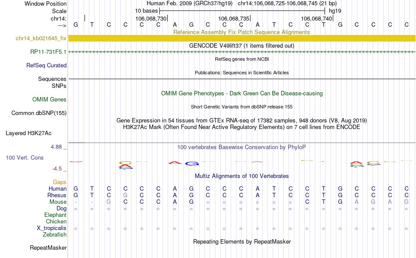Screen dimensions: 416x258
Task: Open Publications: Sequences in Scientific Articles title
Action: click(242, 73)
